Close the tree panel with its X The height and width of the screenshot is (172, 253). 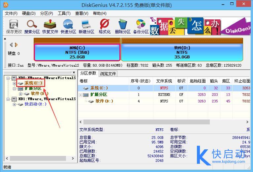[x=74, y=73]
